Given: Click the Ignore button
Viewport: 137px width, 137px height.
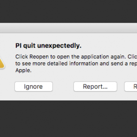Looking at the screenshot, I should pyautogui.click(x=33, y=86).
